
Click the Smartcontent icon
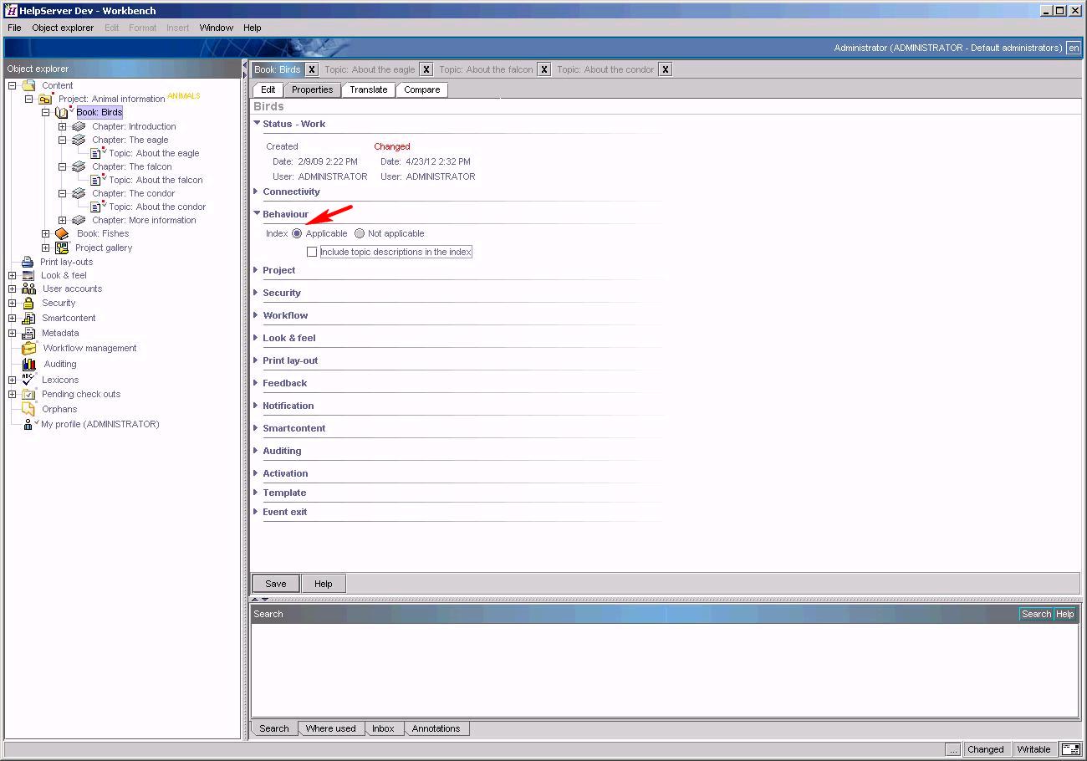(x=28, y=318)
